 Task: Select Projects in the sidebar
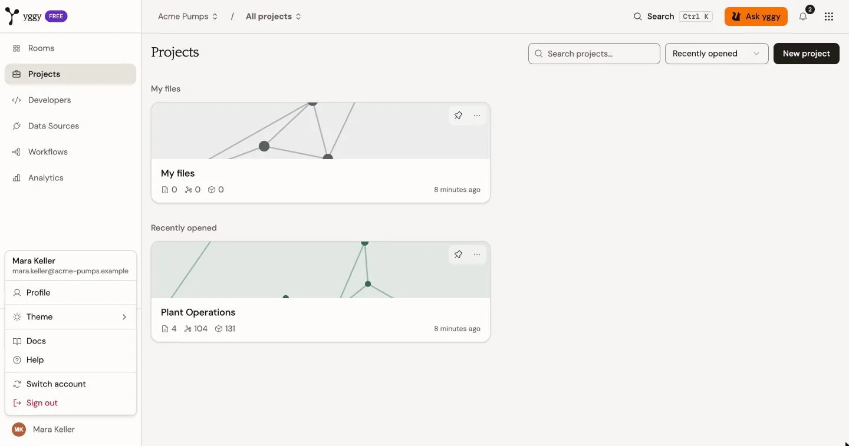[71, 74]
